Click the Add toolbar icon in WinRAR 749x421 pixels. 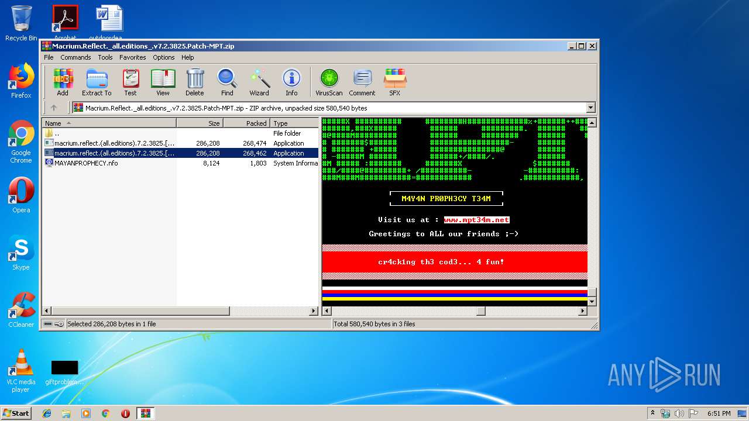coord(63,82)
